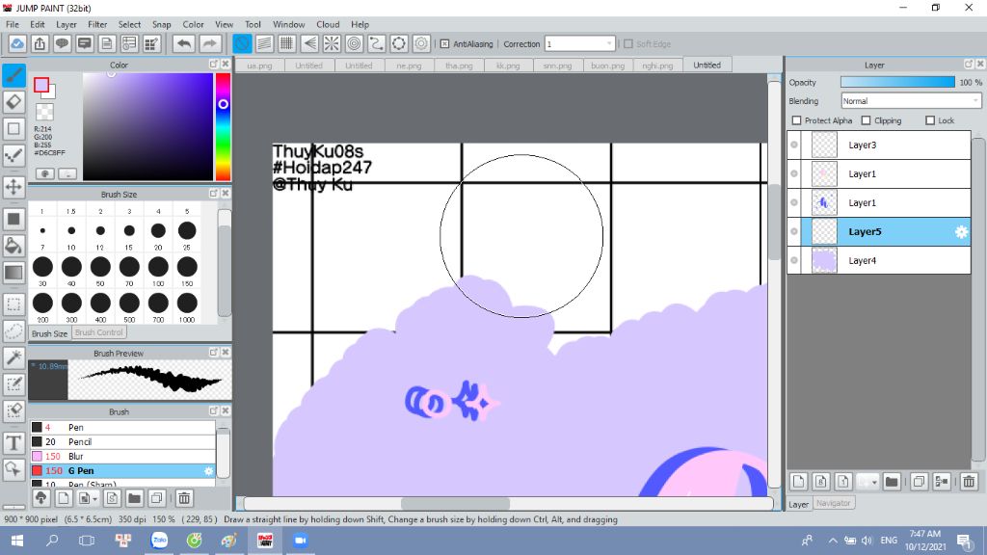This screenshot has width=987, height=555.
Task: Enable the vanishing point snap
Action: pos(309,44)
